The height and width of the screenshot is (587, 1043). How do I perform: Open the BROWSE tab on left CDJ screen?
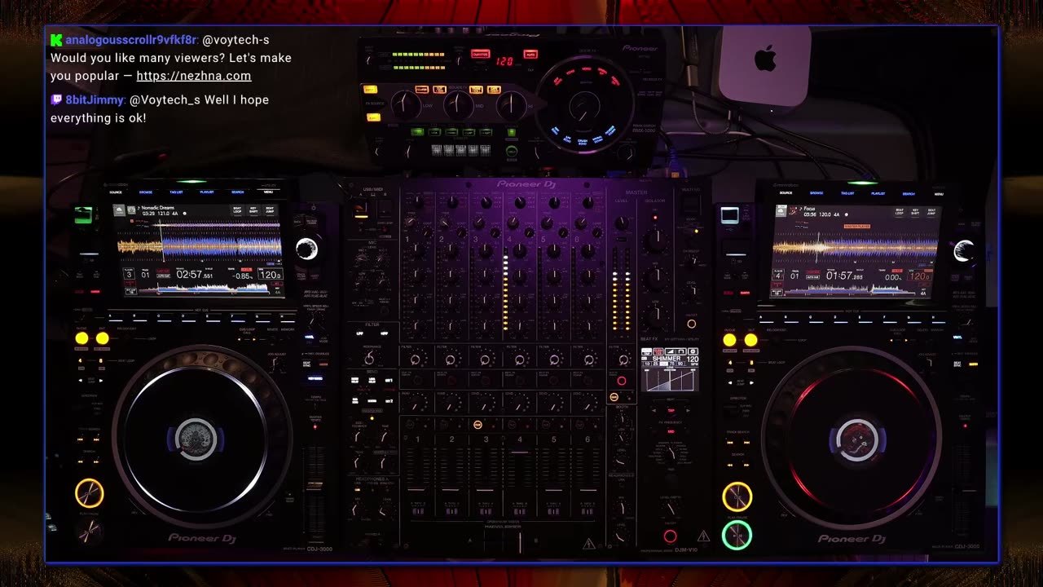pyautogui.click(x=146, y=192)
